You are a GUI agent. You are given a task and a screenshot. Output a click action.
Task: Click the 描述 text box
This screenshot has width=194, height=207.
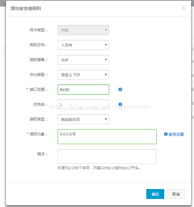tap(107, 156)
